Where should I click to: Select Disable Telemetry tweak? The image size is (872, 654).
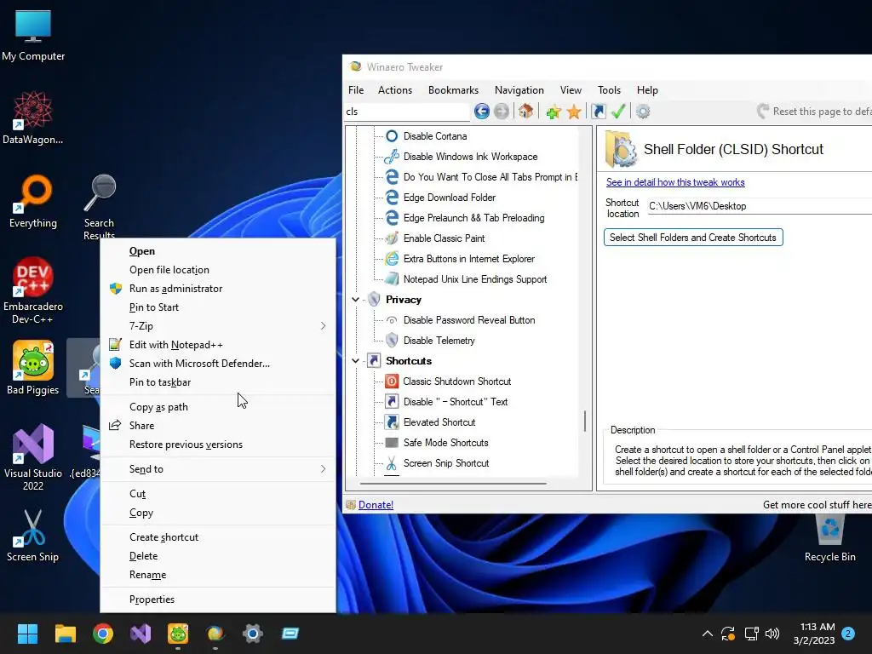(x=439, y=341)
